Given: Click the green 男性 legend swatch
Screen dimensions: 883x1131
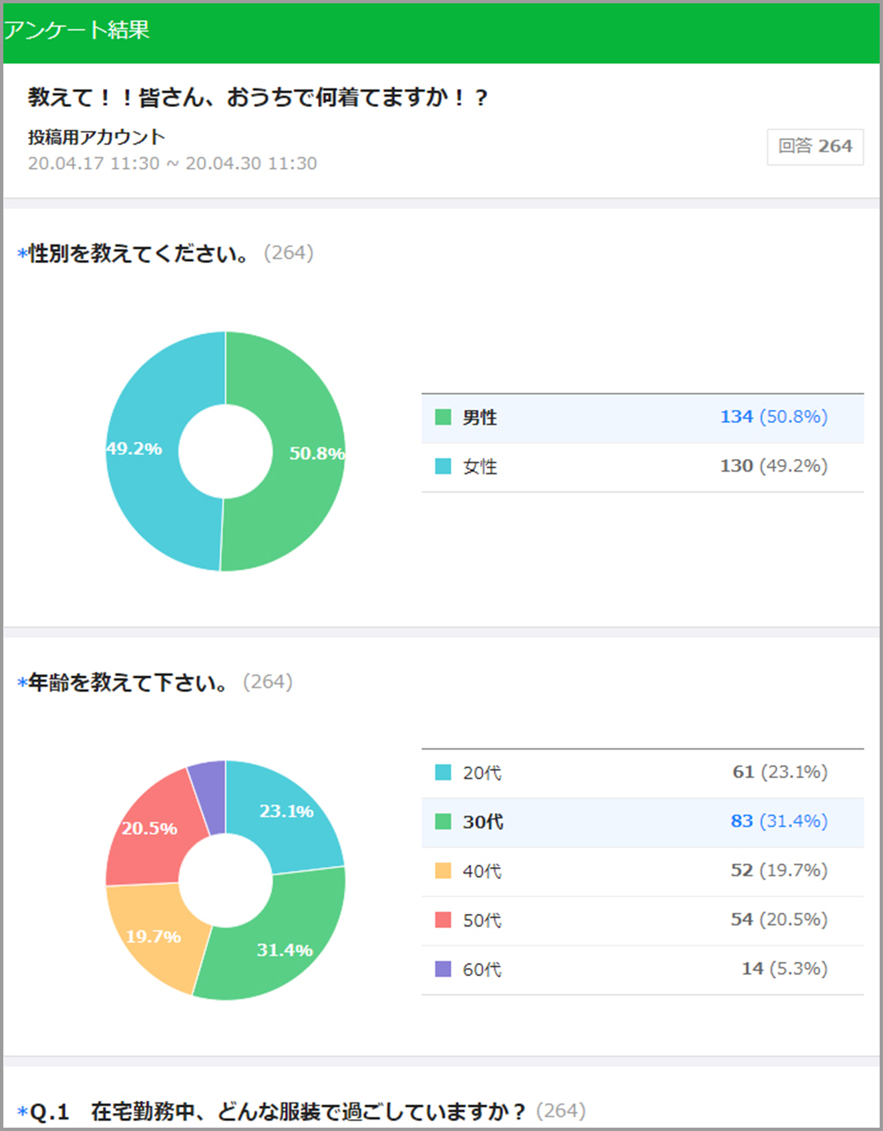Looking at the screenshot, I should [x=443, y=418].
